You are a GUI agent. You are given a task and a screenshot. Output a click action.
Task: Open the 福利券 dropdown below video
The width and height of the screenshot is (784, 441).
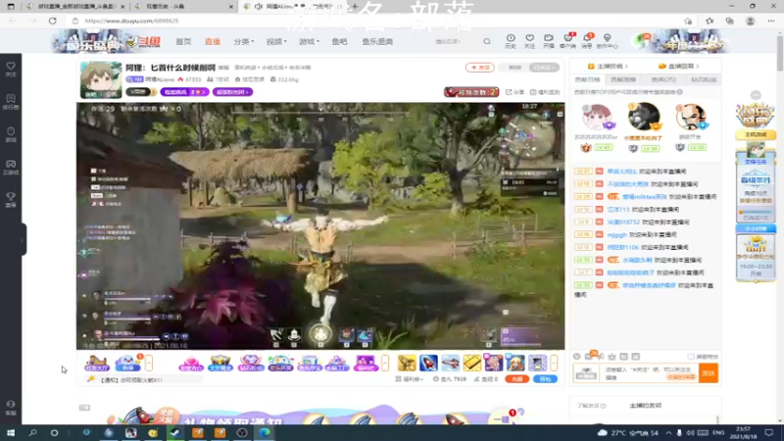click(x=409, y=379)
